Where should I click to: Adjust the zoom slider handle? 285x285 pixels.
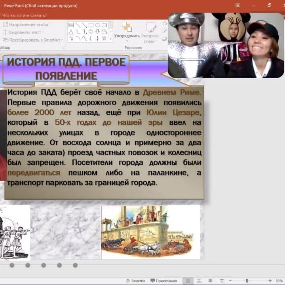(x=247, y=281)
